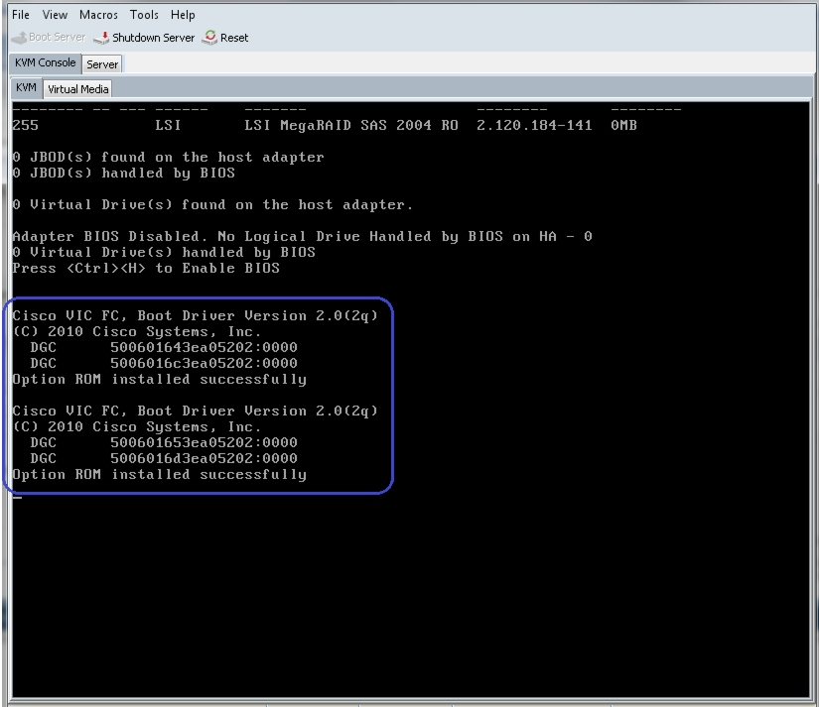The image size is (819, 707).
Task: Open the View menu
Action: tap(55, 15)
